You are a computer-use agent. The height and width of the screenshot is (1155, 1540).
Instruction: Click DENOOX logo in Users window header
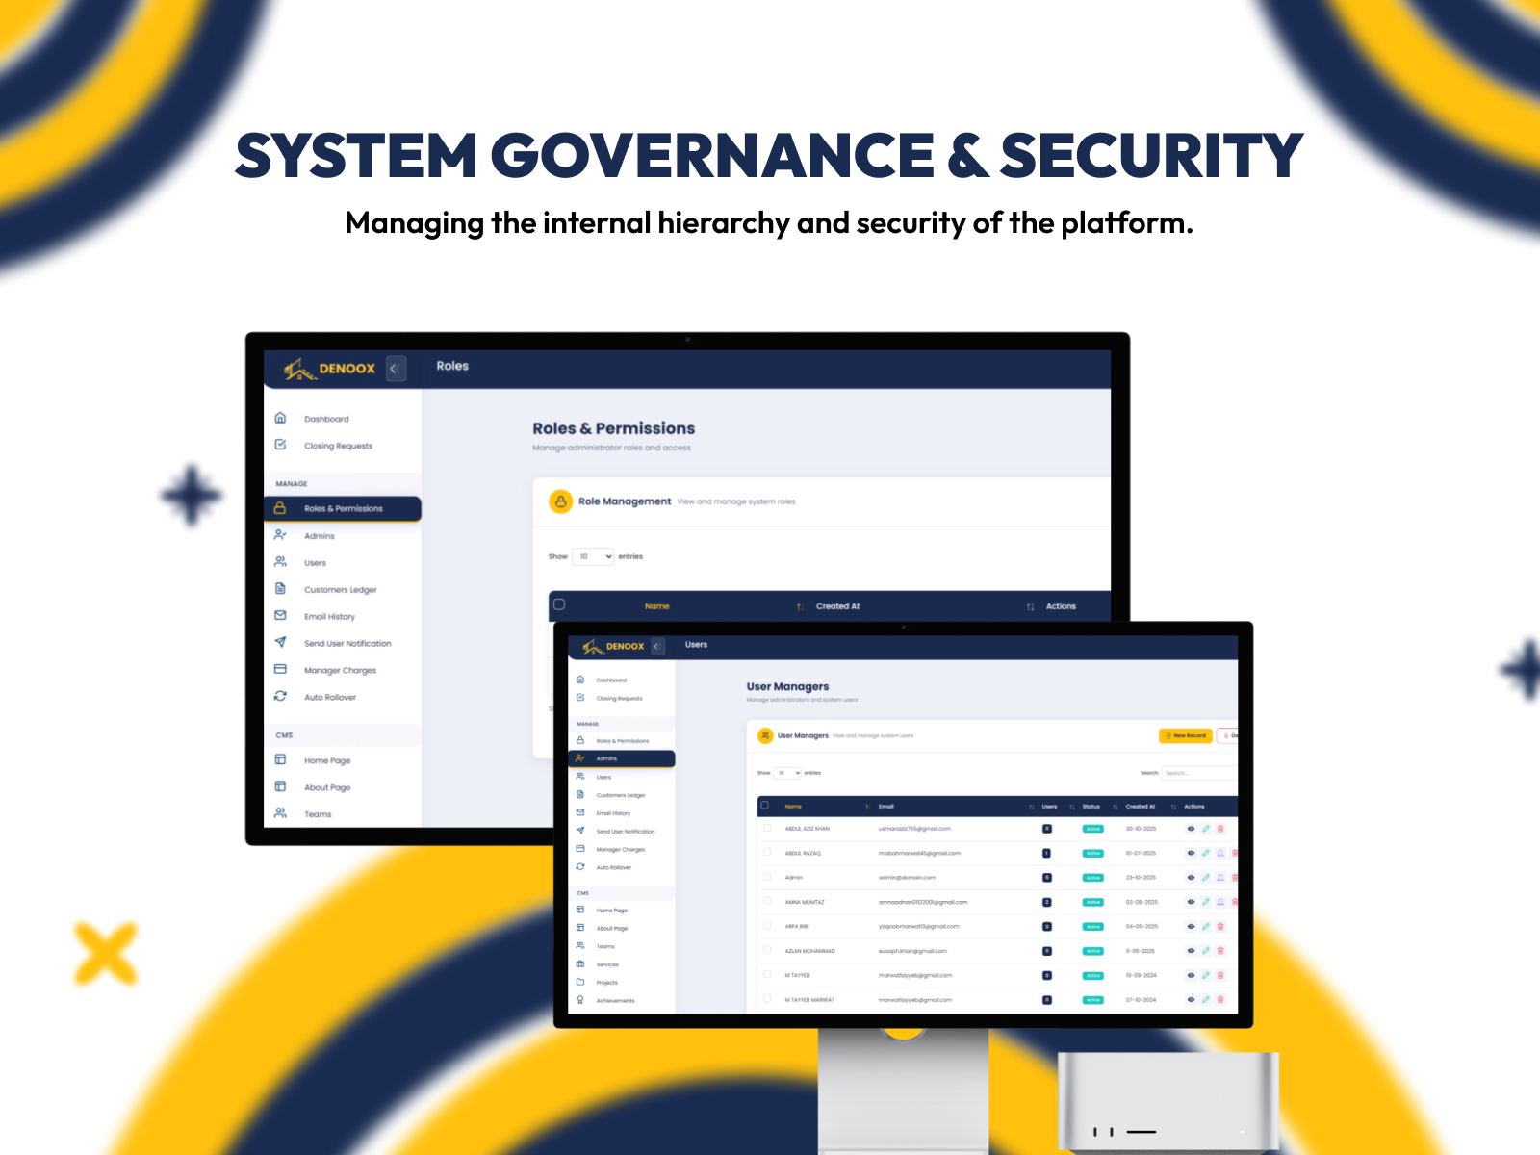coord(613,646)
